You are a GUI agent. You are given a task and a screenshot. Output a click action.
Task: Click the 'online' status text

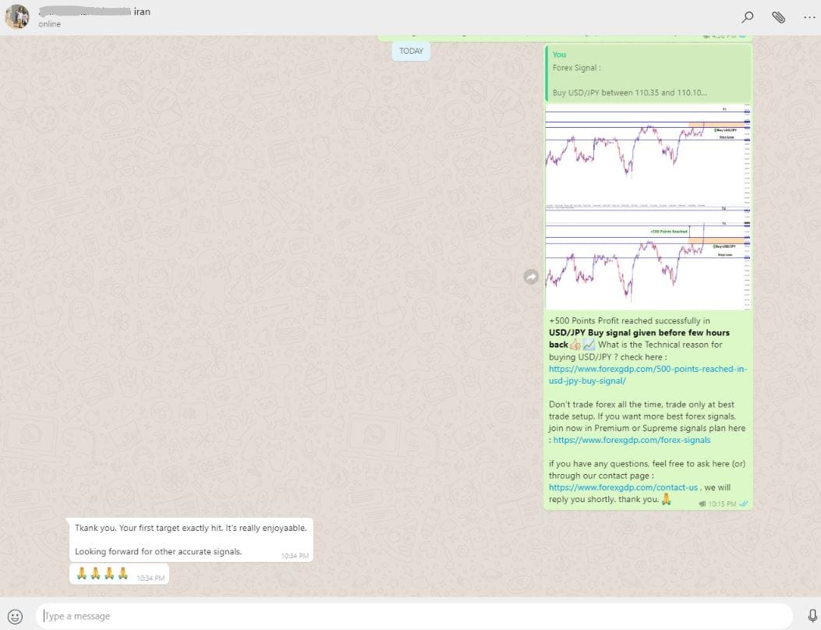click(x=49, y=24)
